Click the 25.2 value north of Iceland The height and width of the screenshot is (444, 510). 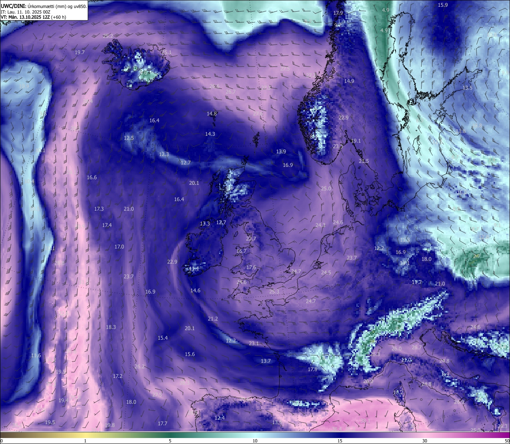pyautogui.click(x=108, y=36)
